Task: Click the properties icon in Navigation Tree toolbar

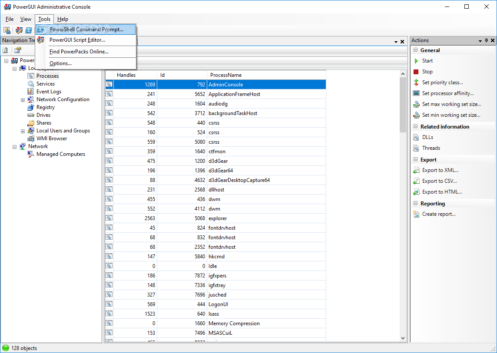Action: coord(18,50)
